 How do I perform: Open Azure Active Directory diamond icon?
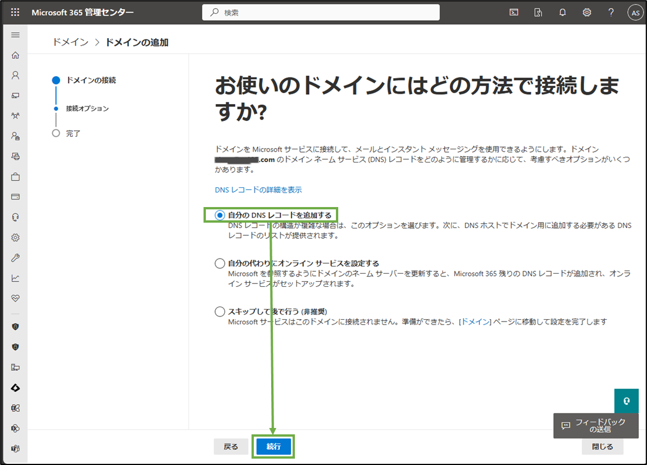click(x=15, y=388)
